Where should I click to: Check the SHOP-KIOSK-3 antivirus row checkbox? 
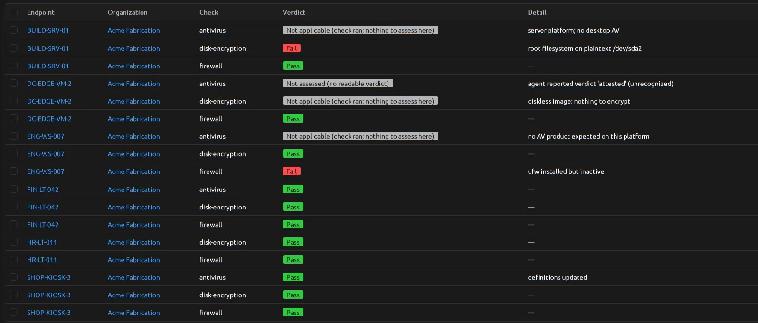tap(14, 277)
